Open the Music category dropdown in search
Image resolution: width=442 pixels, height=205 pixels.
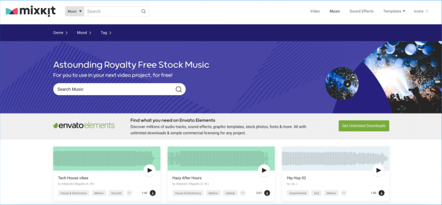pos(75,12)
